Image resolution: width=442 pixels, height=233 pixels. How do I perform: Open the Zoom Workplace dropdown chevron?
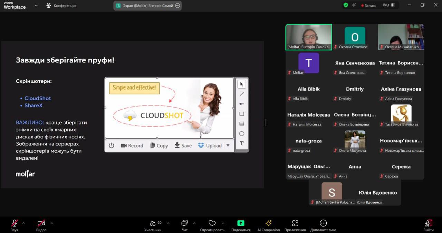pos(36,6)
